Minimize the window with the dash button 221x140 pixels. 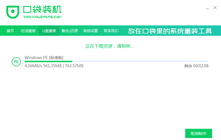click(x=206, y=7)
